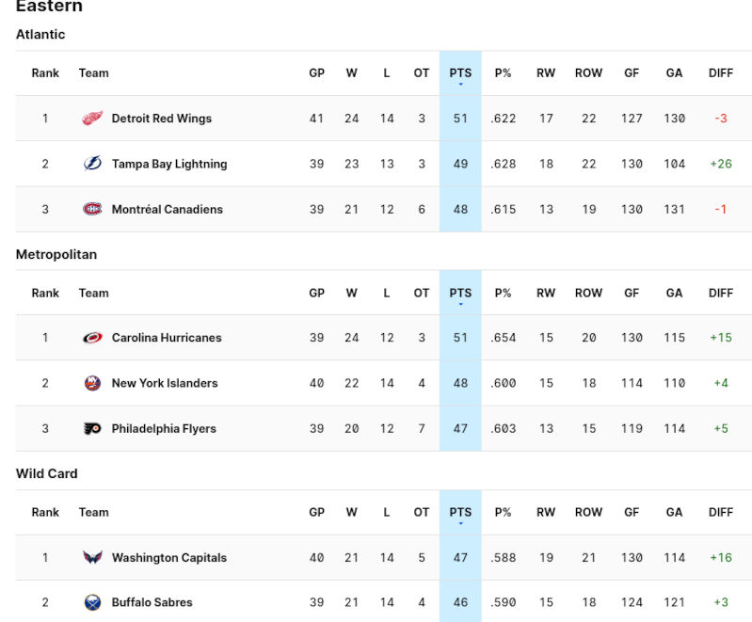
Task: Click the New York Islanders logo
Action: point(91,383)
